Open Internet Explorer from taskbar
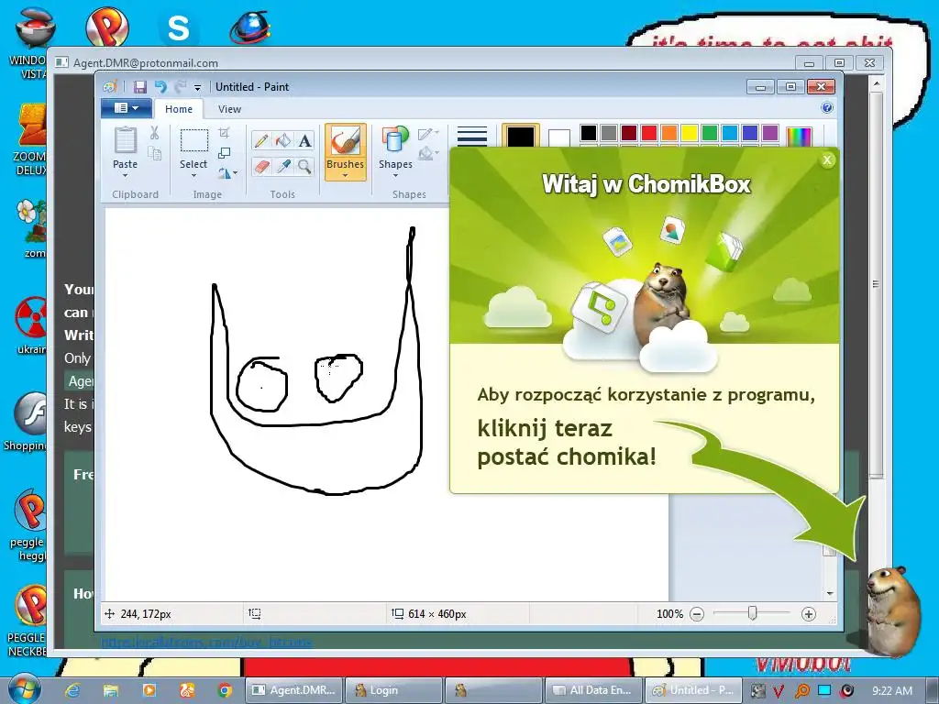Screen dimensions: 939x704 pos(72,690)
